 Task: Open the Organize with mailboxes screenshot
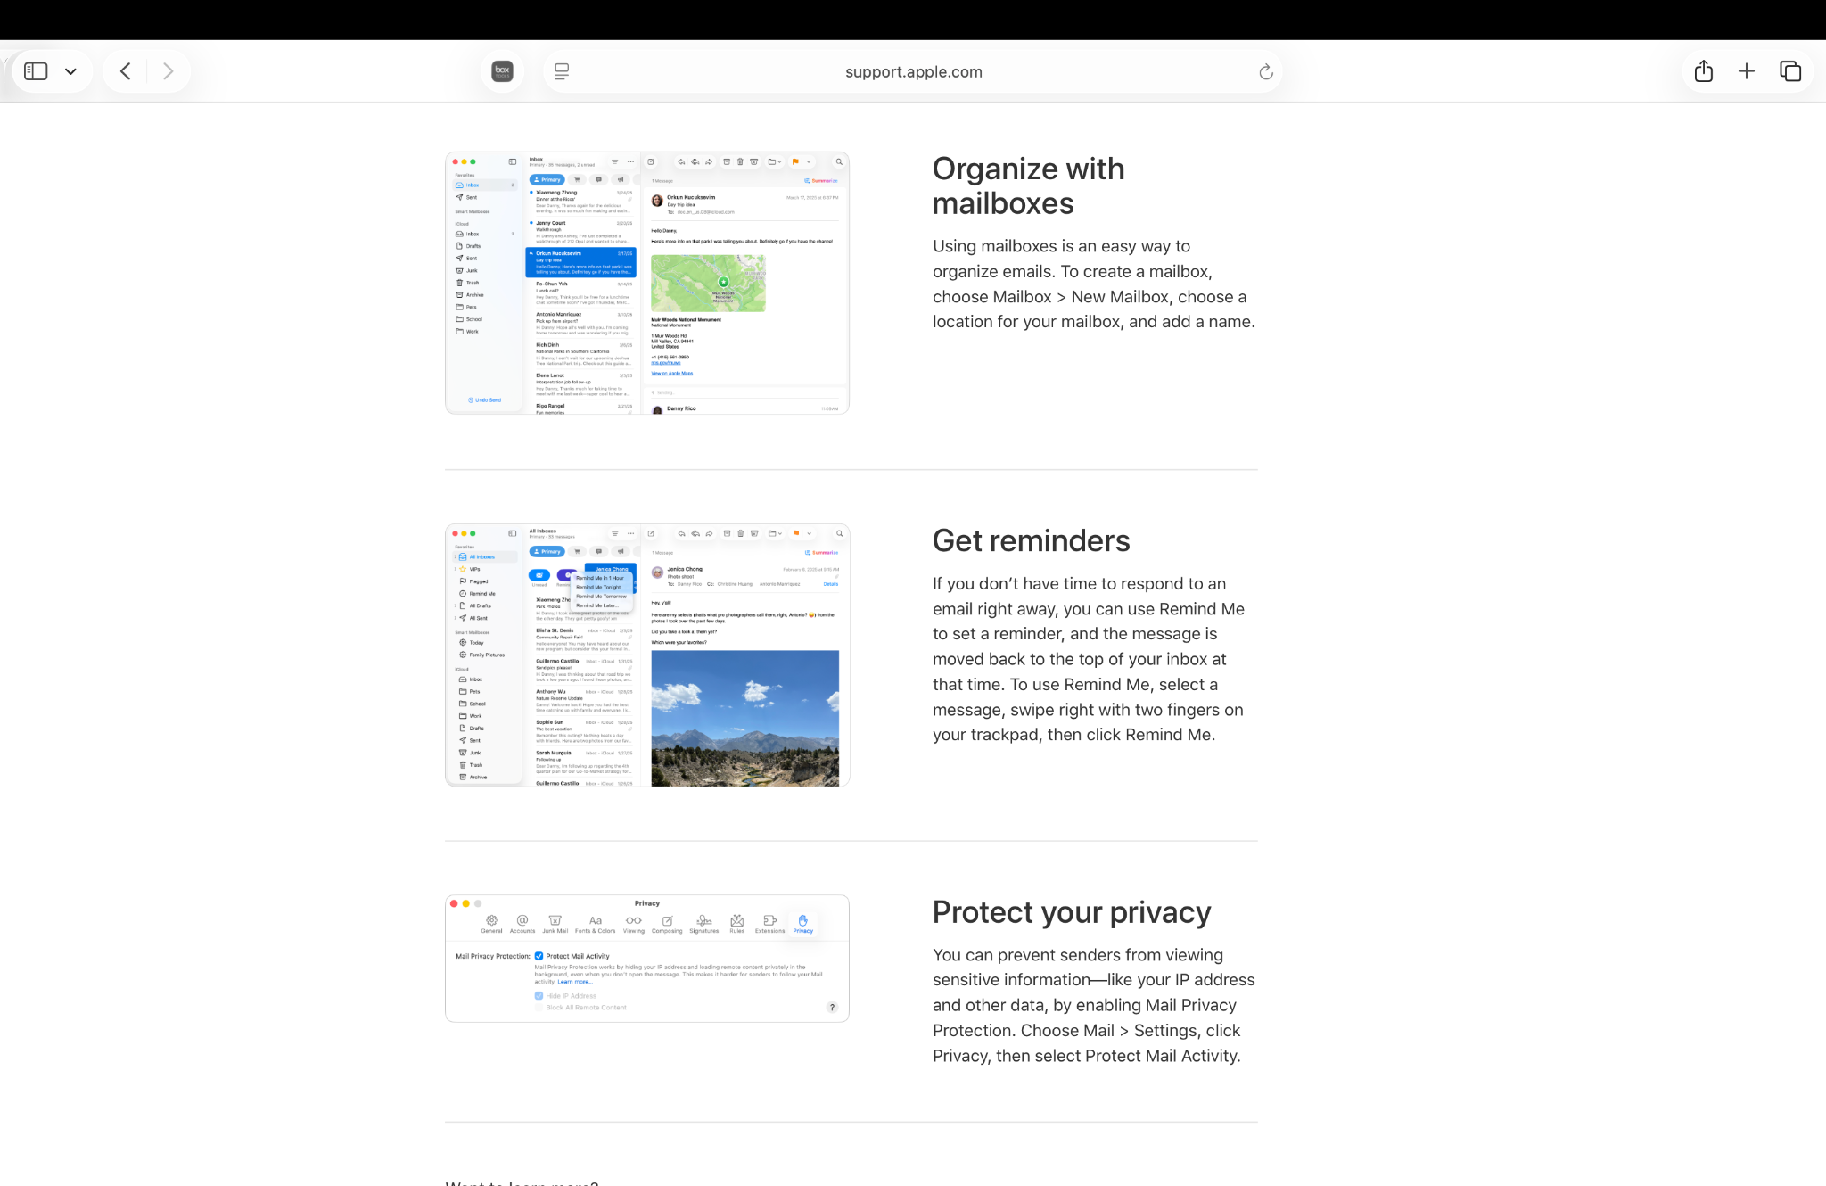coord(647,283)
